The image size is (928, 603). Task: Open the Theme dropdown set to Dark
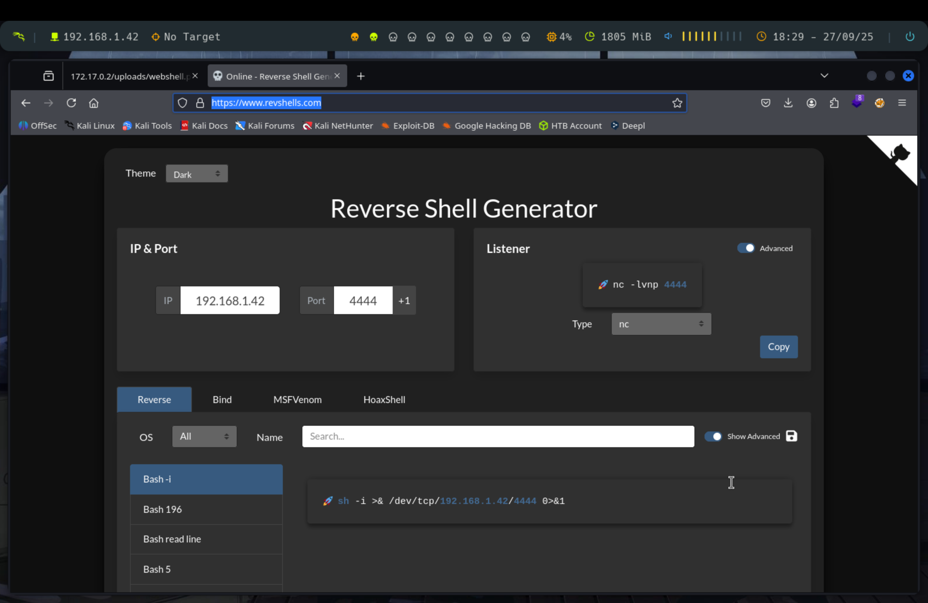coord(197,174)
